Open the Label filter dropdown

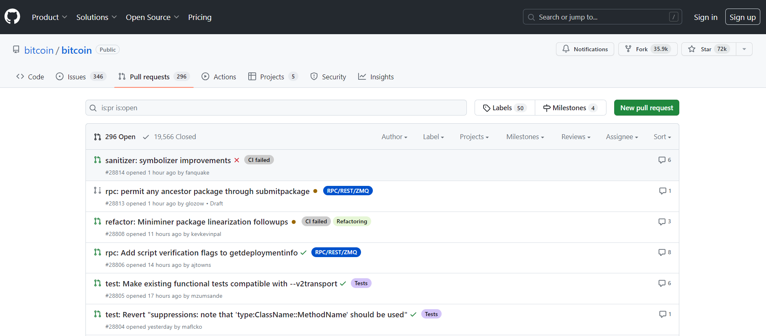point(433,137)
